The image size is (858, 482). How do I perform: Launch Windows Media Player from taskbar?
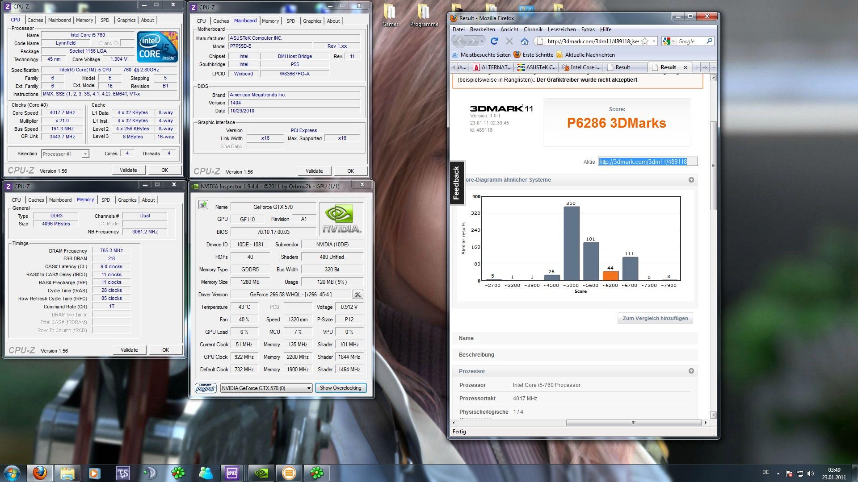pyautogui.click(x=94, y=473)
